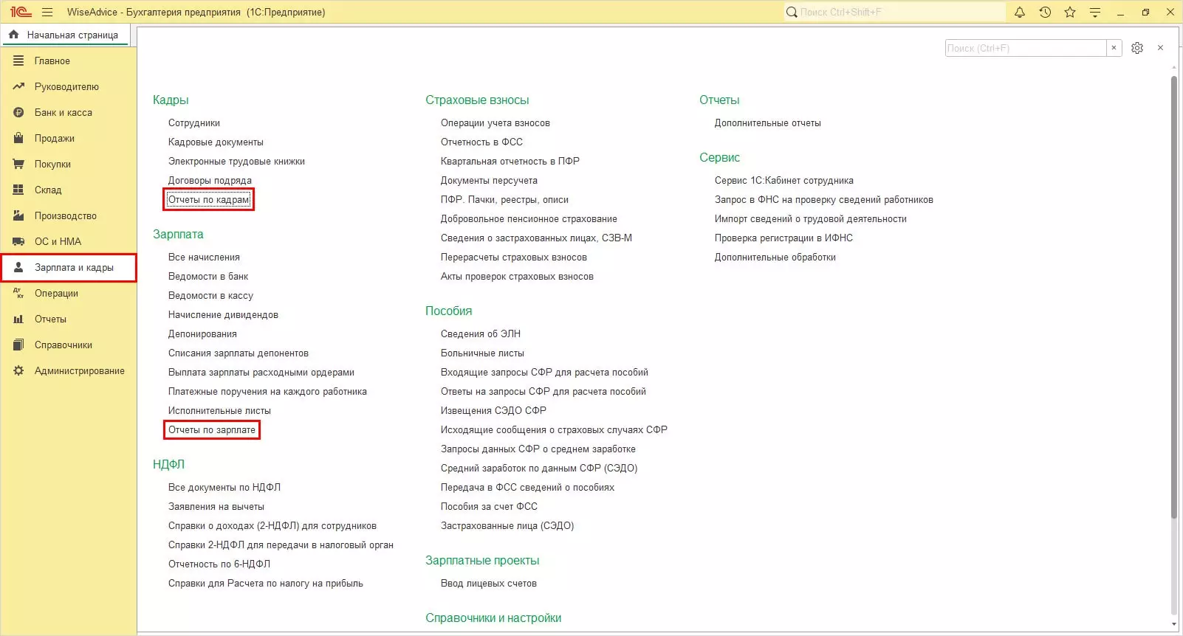Click the 1C logo icon
1183x636 pixels.
click(21, 12)
